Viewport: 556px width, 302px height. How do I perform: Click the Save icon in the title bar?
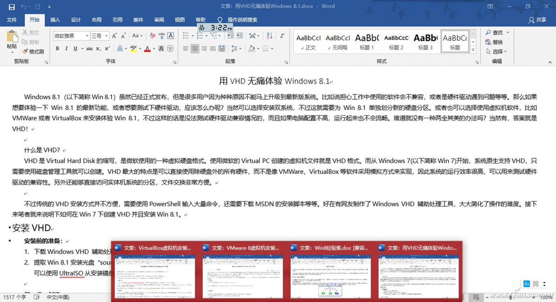pos(12,7)
